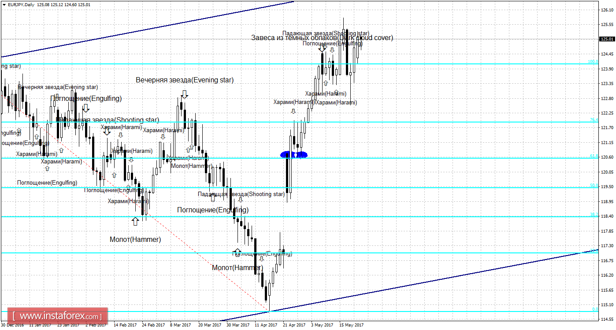Select the 76.4 Fibonacci level label
616x330 pixels.
click(x=594, y=120)
